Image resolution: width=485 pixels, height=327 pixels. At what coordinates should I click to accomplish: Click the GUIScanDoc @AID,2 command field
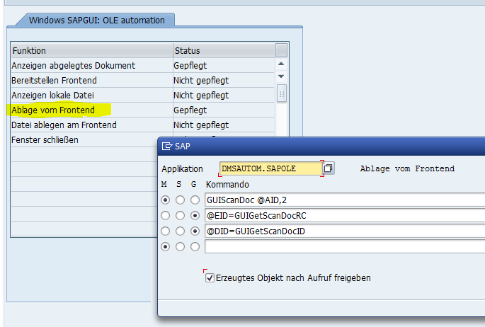pyautogui.click(x=345, y=200)
